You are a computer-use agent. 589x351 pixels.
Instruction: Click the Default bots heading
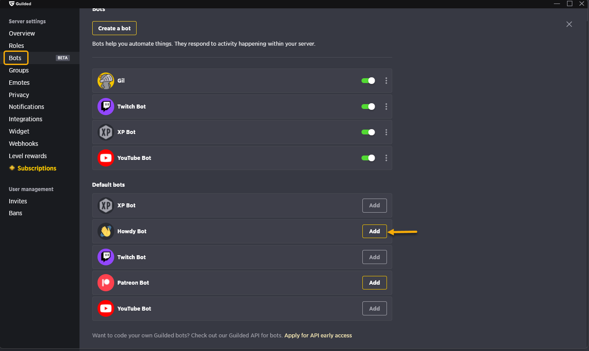[x=108, y=185]
